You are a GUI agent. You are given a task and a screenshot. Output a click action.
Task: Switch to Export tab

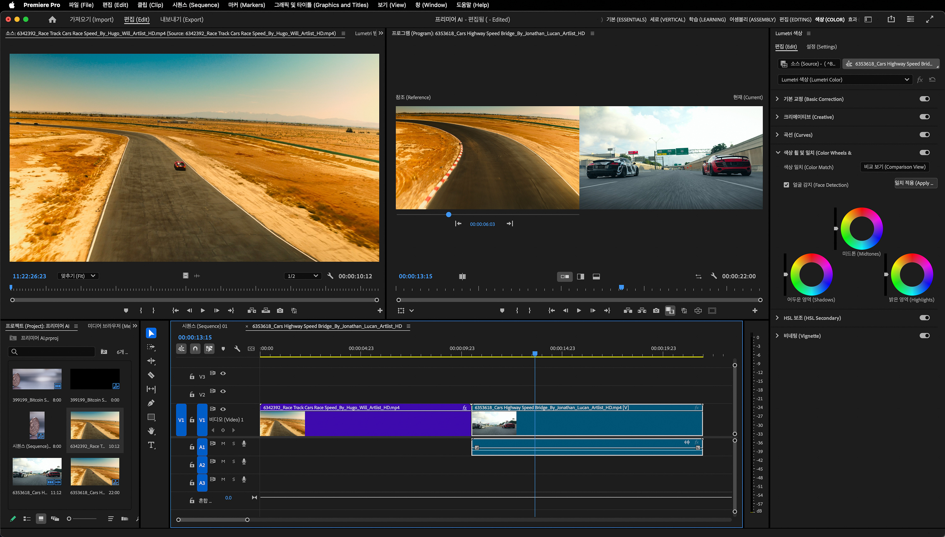pos(181,20)
